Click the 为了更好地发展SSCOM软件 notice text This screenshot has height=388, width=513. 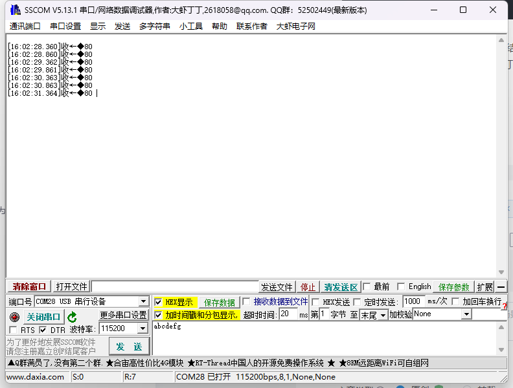[51, 342]
